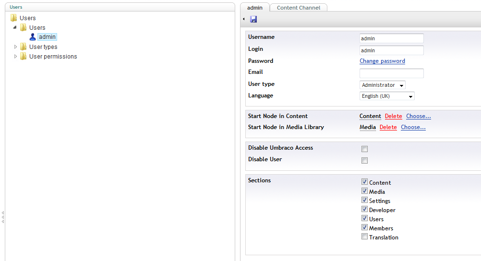Click the Content start node link
The height and width of the screenshot is (261, 481).
pyautogui.click(x=370, y=116)
